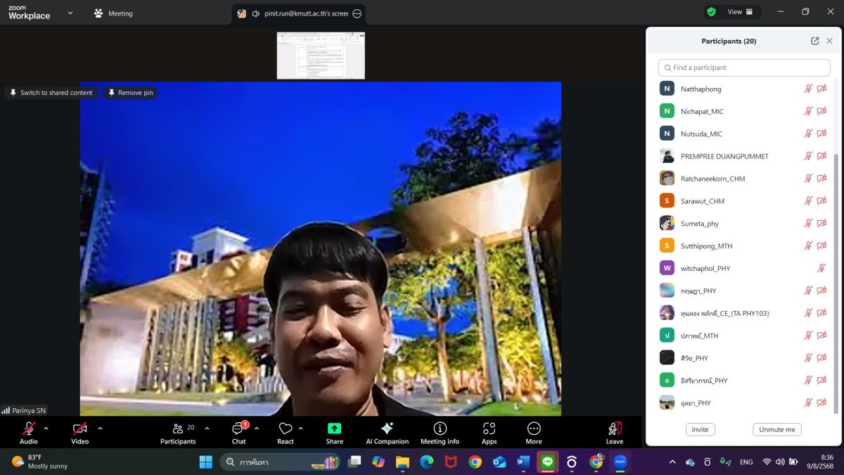Image resolution: width=844 pixels, height=475 pixels.
Task: Open shared screen options ellipsis
Action: coord(357,13)
